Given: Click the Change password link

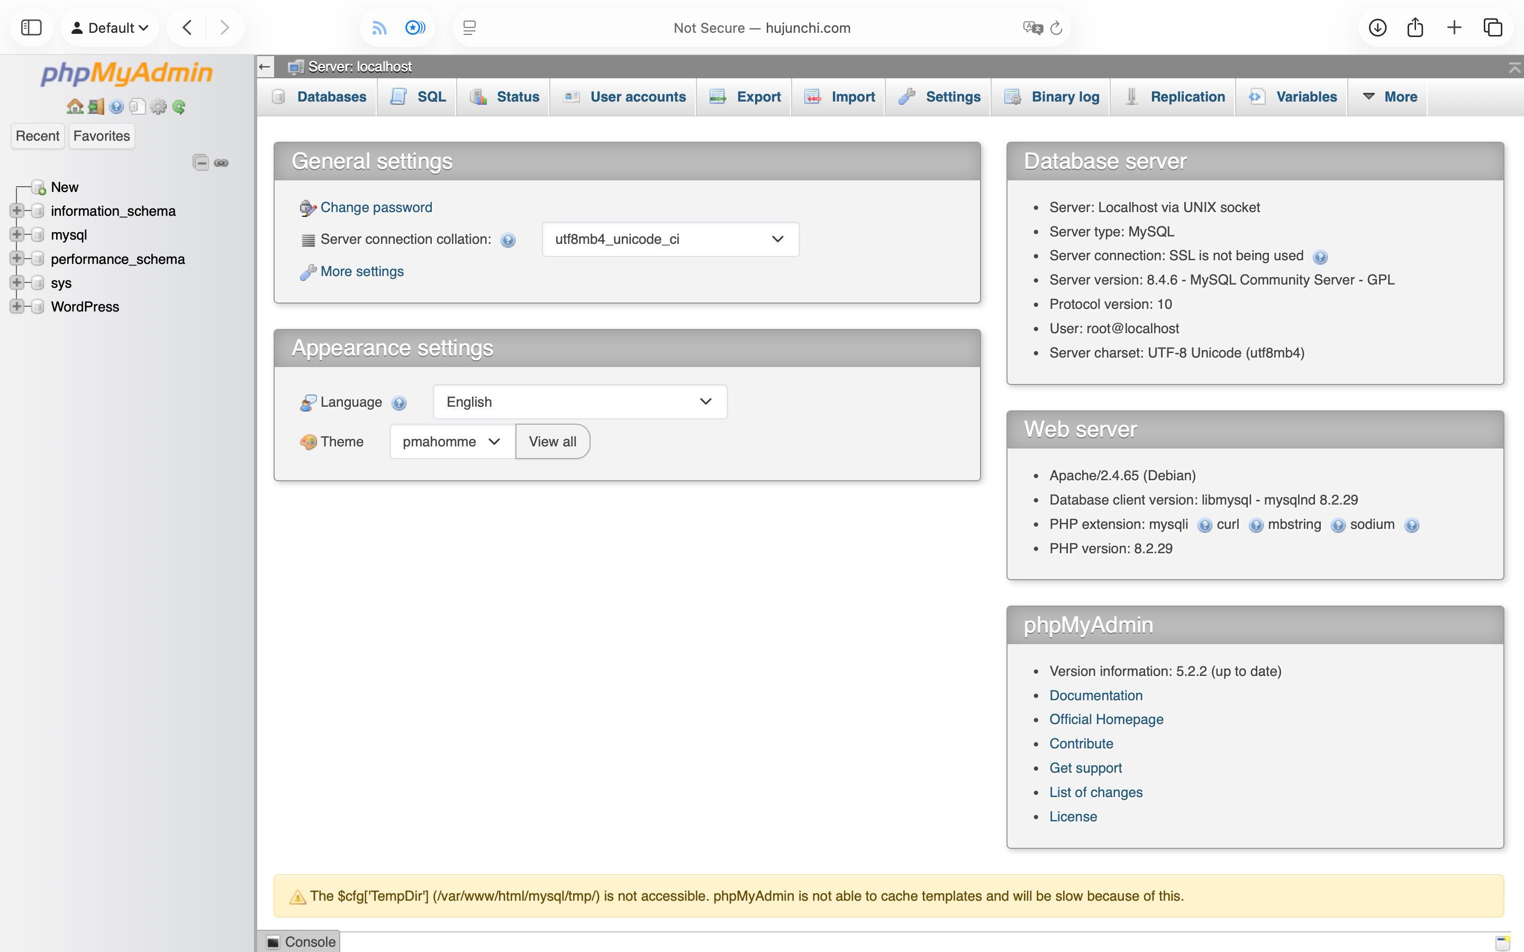Looking at the screenshot, I should pyautogui.click(x=376, y=207).
